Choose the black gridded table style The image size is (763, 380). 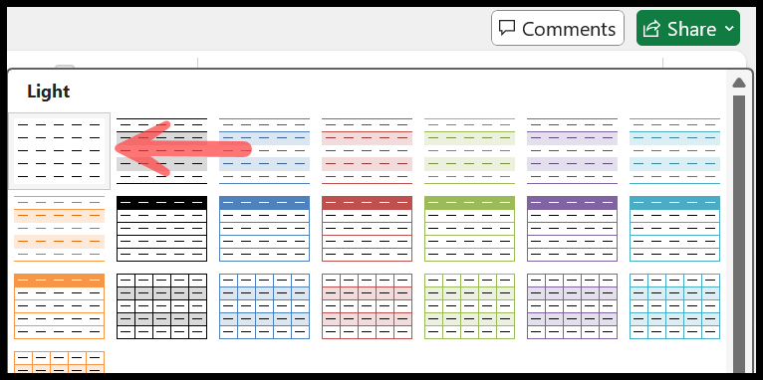[162, 306]
